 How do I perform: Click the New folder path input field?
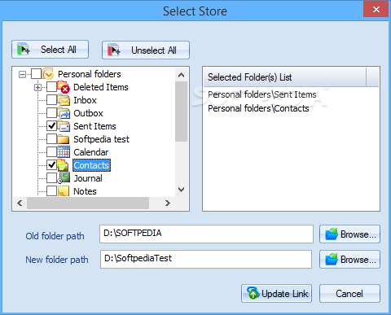[x=206, y=259]
